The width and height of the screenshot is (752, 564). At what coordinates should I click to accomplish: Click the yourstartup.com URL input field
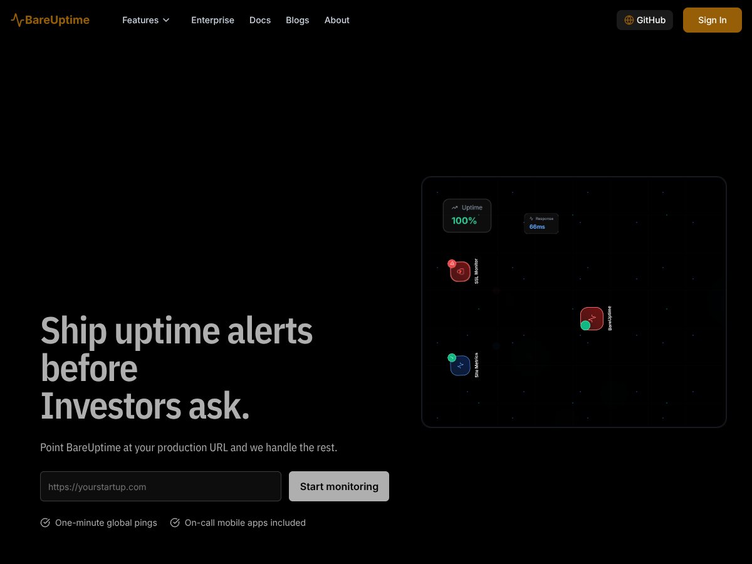160,486
